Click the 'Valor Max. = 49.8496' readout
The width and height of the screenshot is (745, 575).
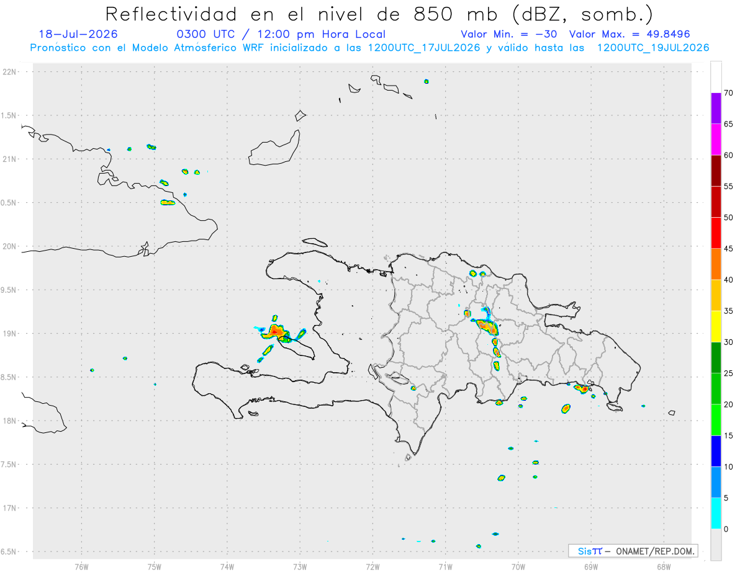(630, 35)
